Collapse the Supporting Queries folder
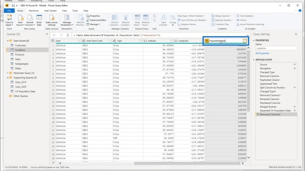 (8, 78)
